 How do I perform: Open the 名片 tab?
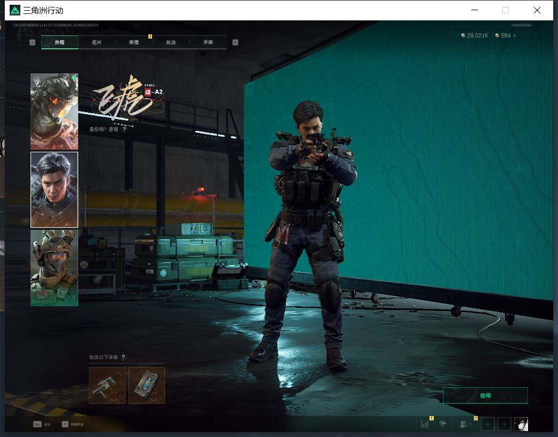click(96, 42)
